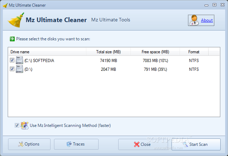
Task: Uncheck the C:\ SOFTPEDIA drive checkbox
Action: point(12,60)
